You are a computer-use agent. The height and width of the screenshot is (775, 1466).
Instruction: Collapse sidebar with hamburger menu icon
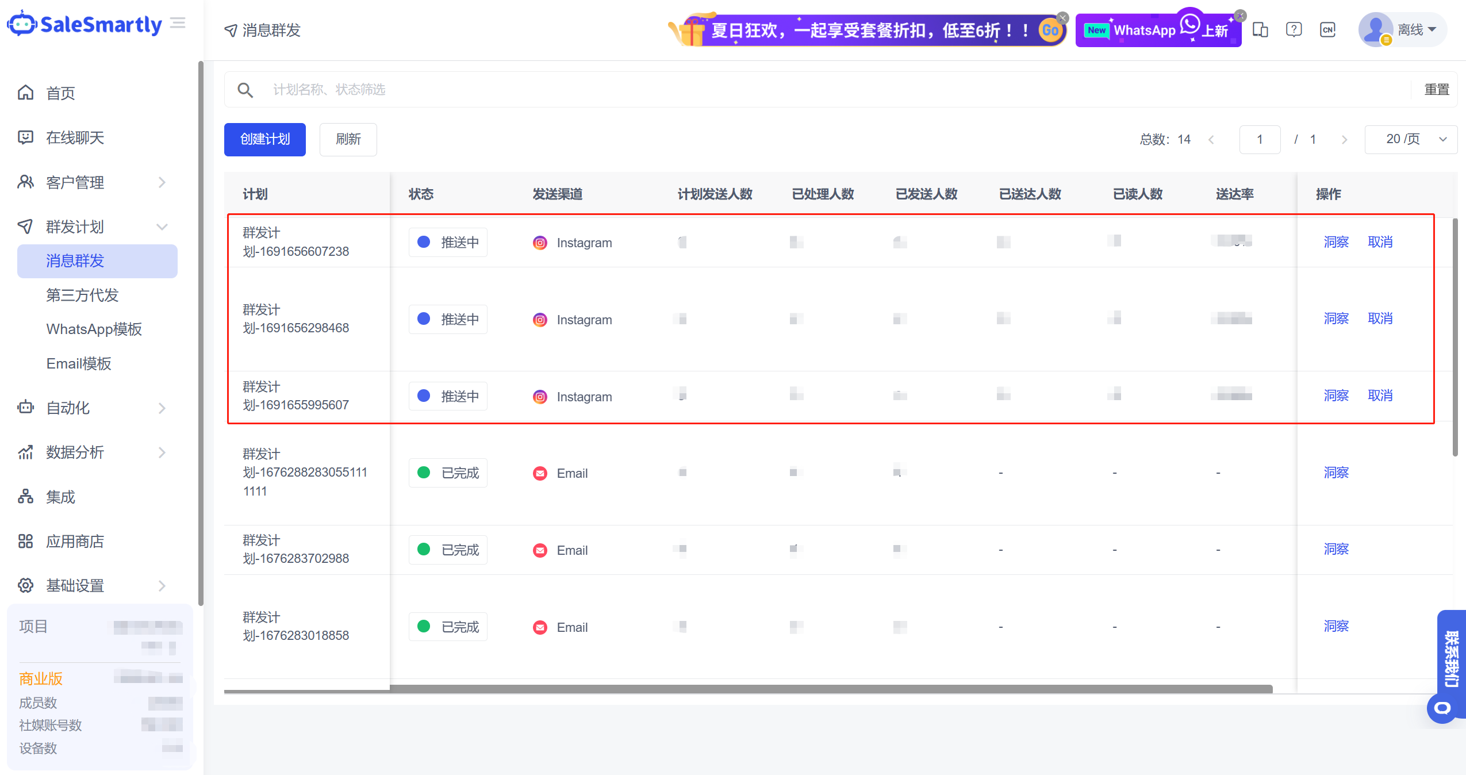(x=178, y=23)
